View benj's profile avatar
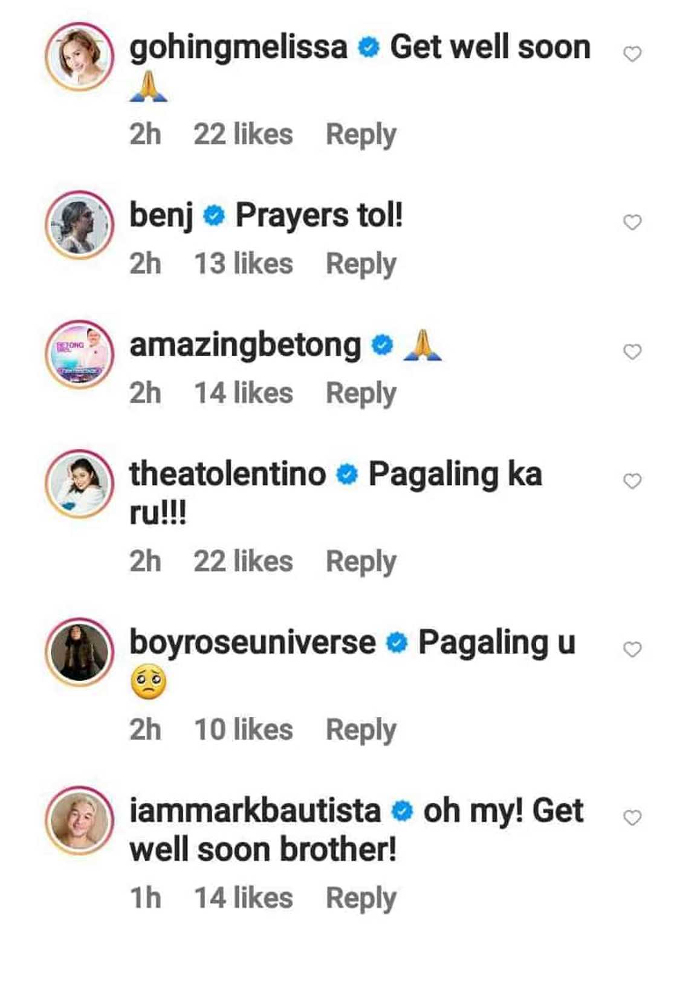Screen dimensions: 677x981 pos(80,225)
